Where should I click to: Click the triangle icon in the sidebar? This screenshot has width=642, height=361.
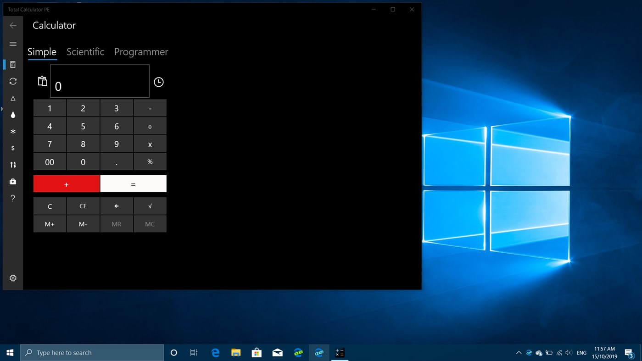(x=12, y=98)
